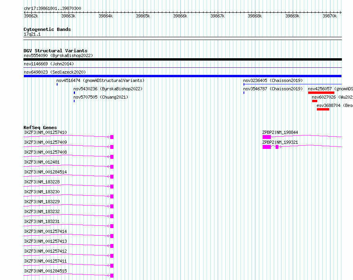Open the nsv6498023 (Sedlazeck2020) variant label
The height and width of the screenshot is (280, 353).
click(x=55, y=72)
